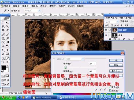This screenshot has width=134, height=100.
Task: Hide the 背景 副本 layer visibility eye
Action: click(x=106, y=30)
